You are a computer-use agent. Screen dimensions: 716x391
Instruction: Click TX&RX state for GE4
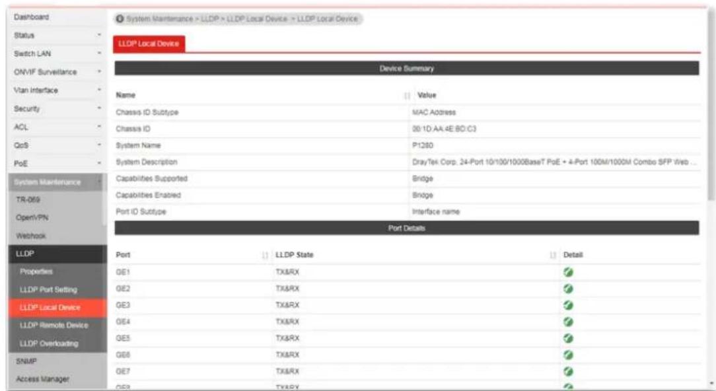(x=287, y=322)
